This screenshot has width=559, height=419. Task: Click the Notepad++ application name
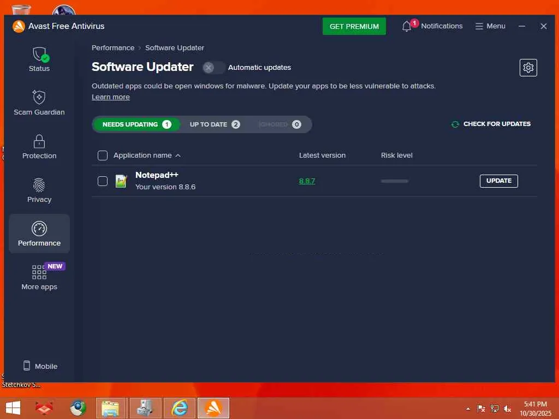tap(157, 175)
